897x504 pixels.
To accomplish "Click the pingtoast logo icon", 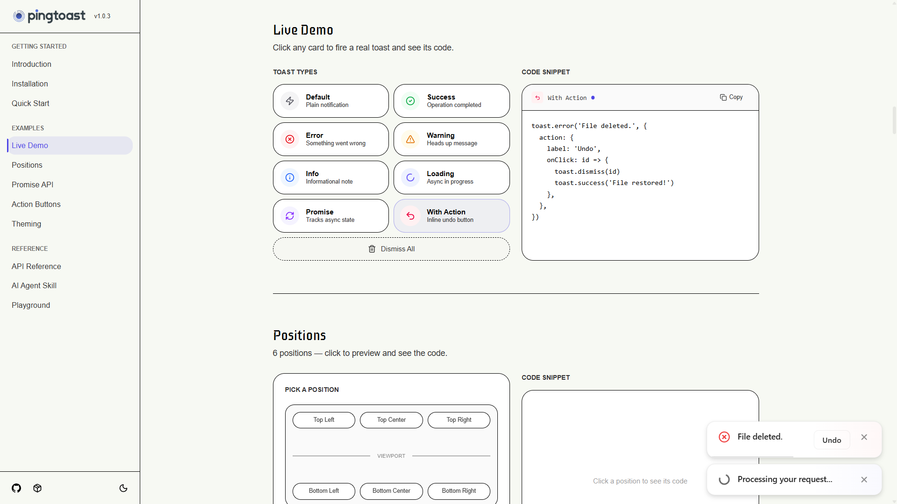I will [19, 16].
